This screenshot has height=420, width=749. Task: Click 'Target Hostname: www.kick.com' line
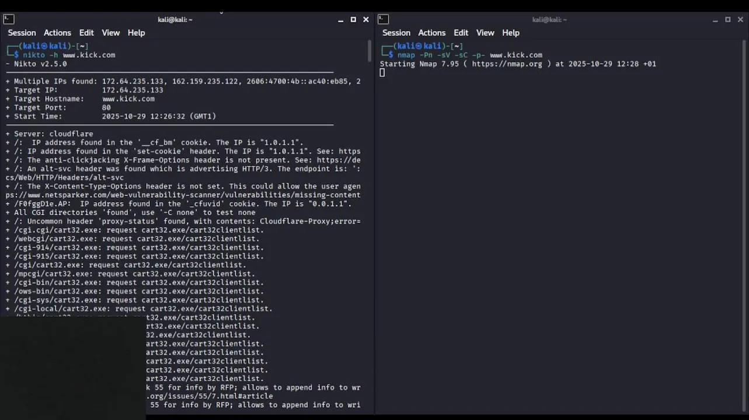81,99
